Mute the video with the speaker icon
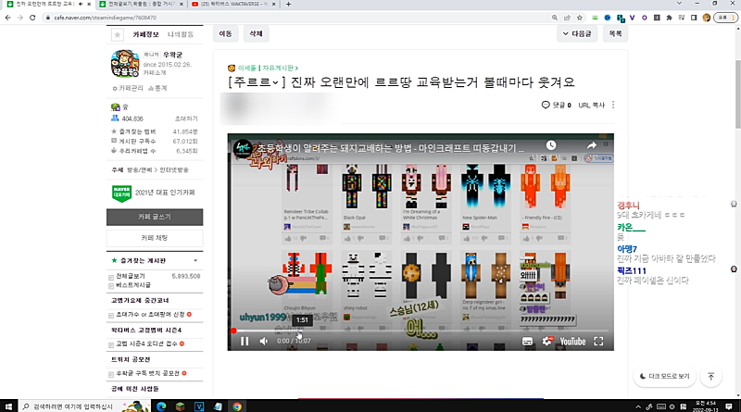 pyautogui.click(x=264, y=341)
